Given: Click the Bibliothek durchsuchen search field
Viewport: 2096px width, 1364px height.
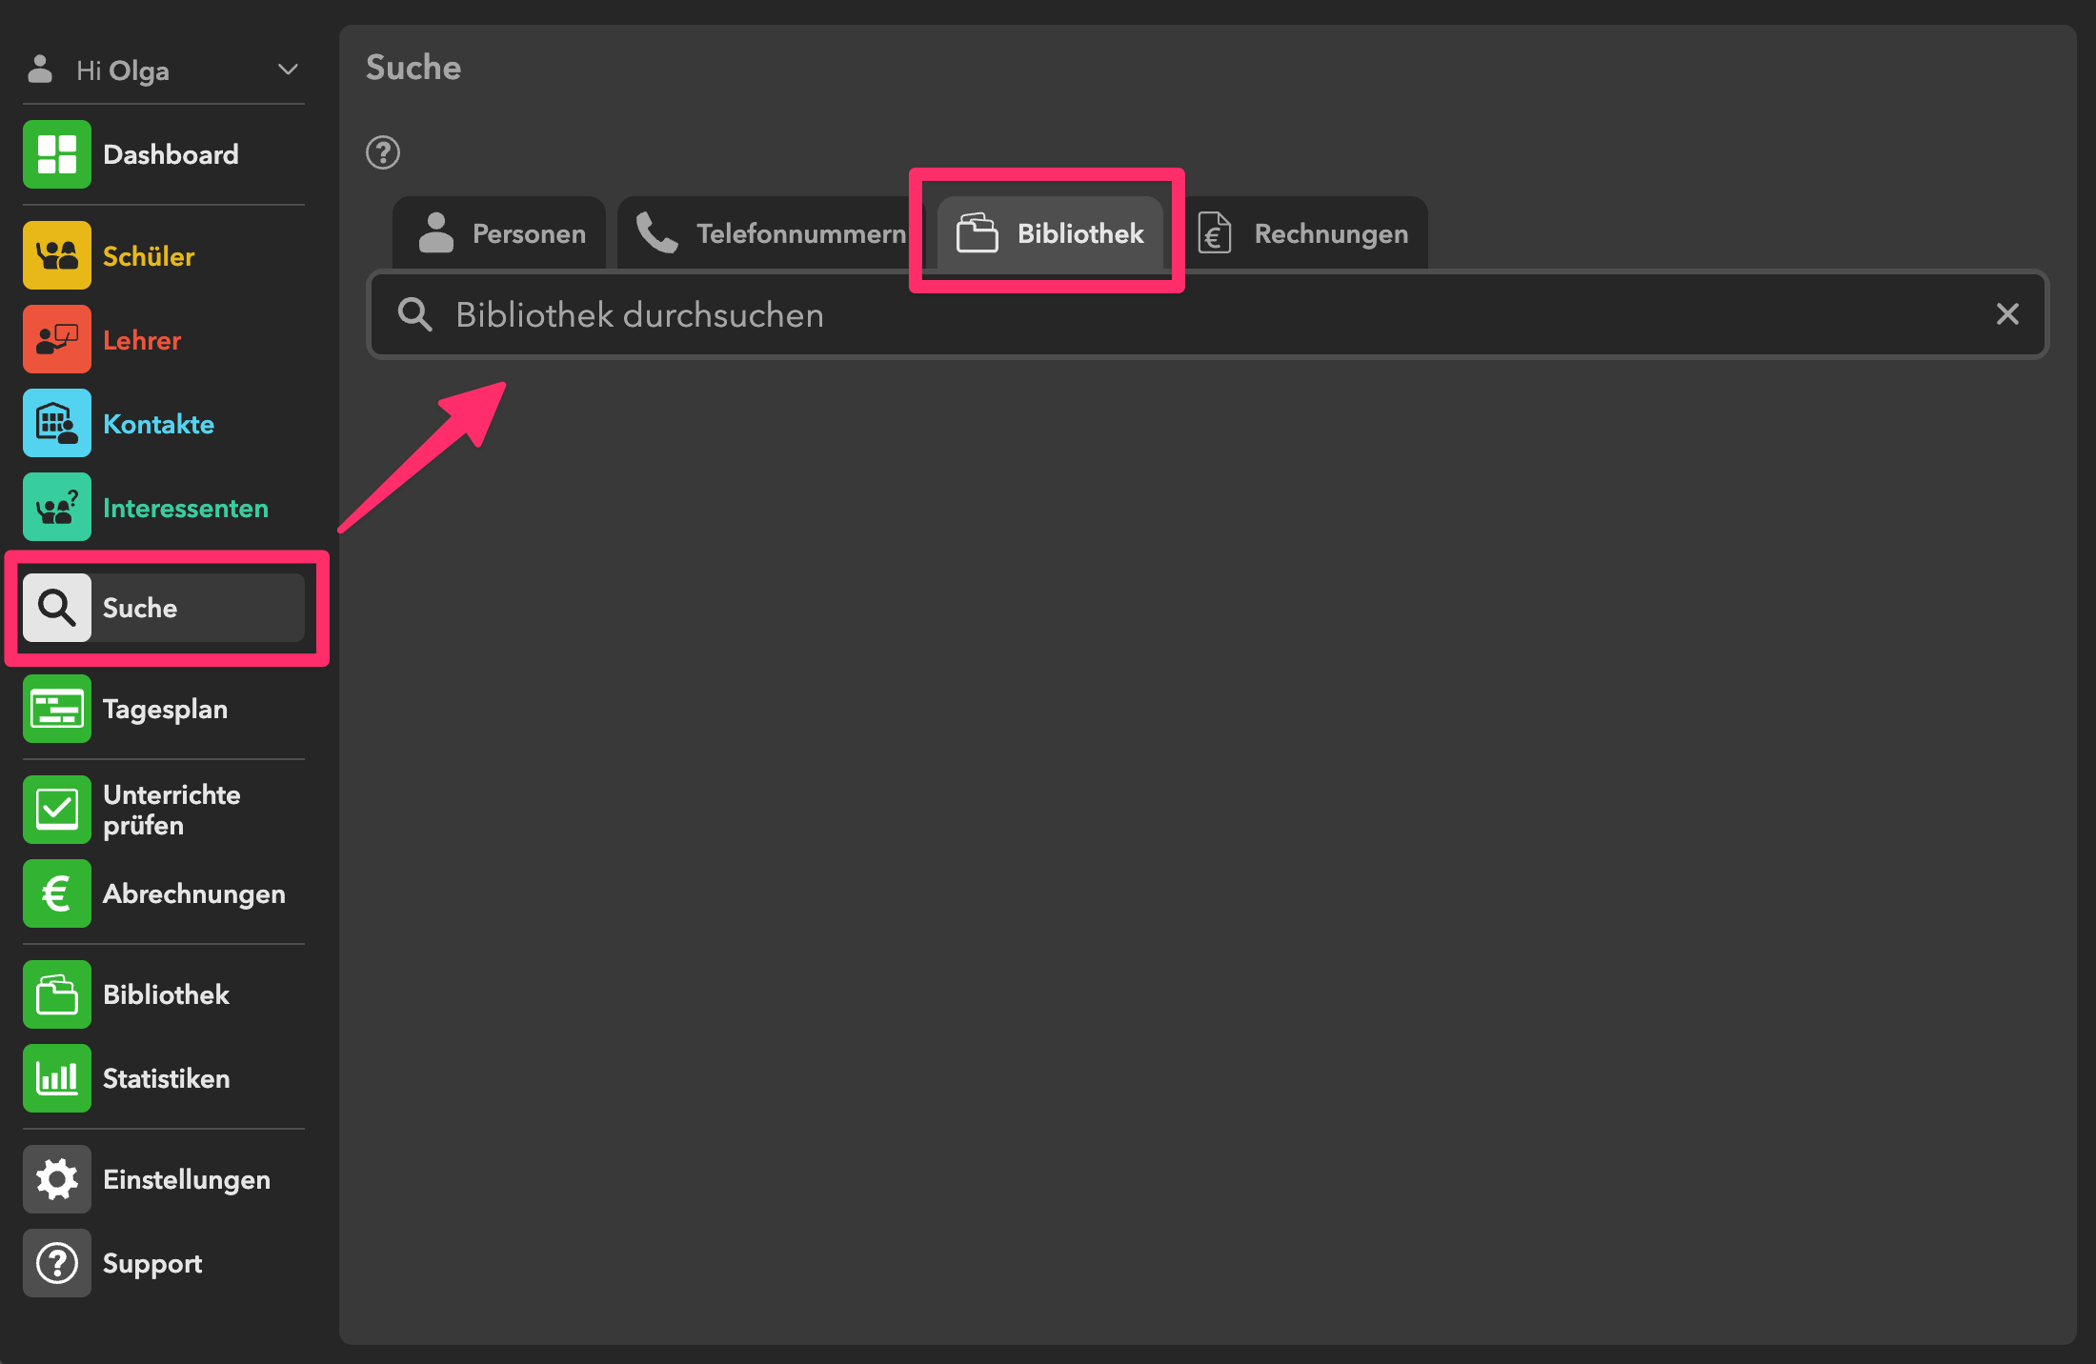Looking at the screenshot, I should click(1143, 314).
